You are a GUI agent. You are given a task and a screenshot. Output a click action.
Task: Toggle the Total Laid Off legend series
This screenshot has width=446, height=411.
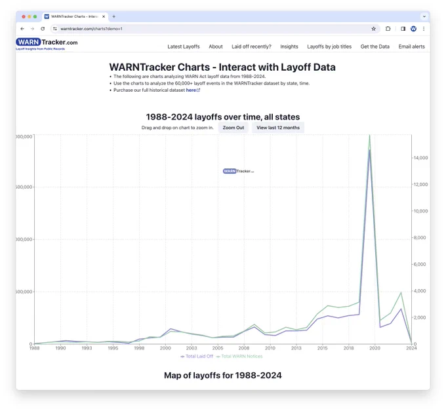(x=197, y=357)
